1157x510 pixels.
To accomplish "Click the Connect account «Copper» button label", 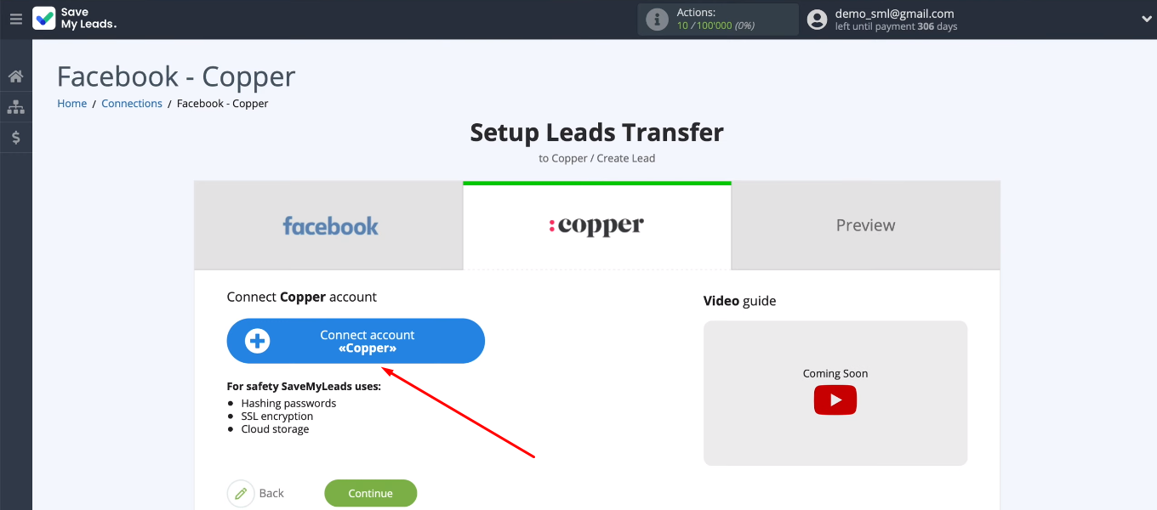I will [368, 342].
